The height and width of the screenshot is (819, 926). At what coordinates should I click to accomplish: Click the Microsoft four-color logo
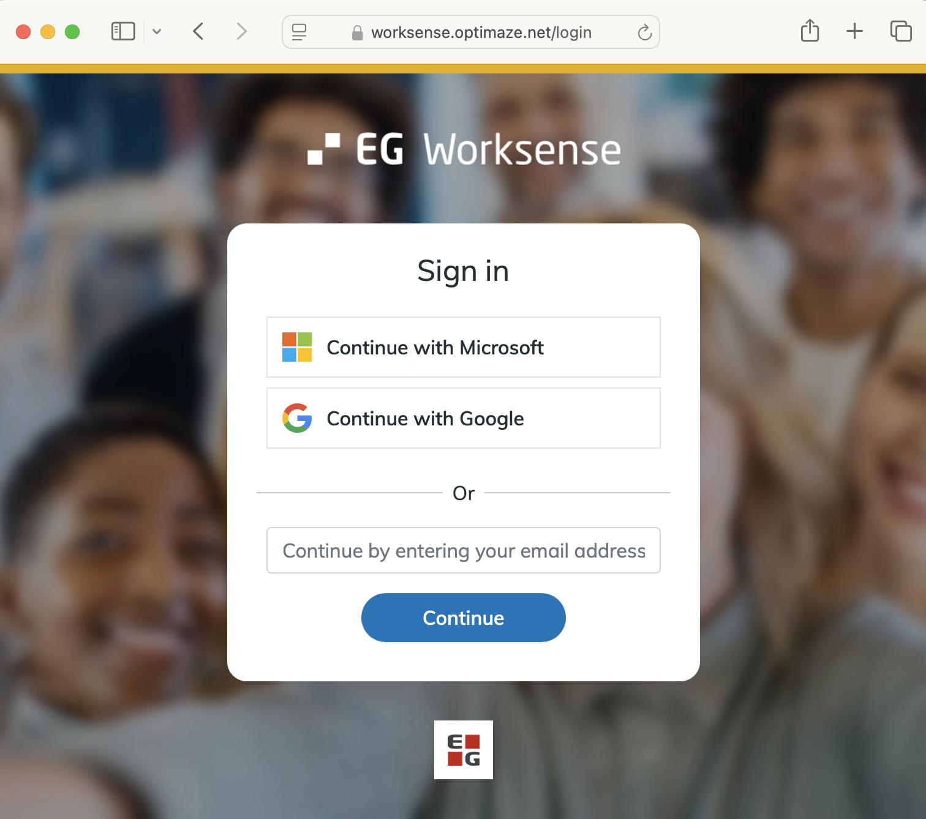click(x=297, y=347)
